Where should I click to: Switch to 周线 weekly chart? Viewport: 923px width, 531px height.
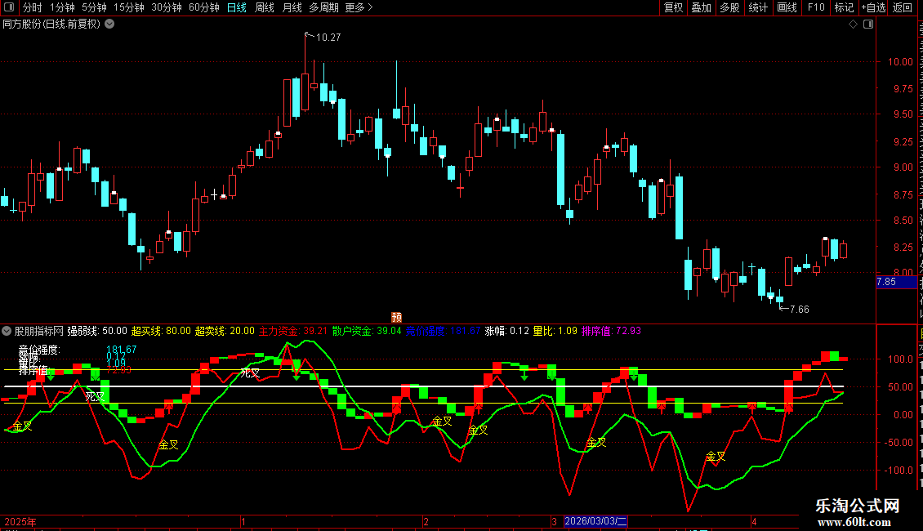265,7
